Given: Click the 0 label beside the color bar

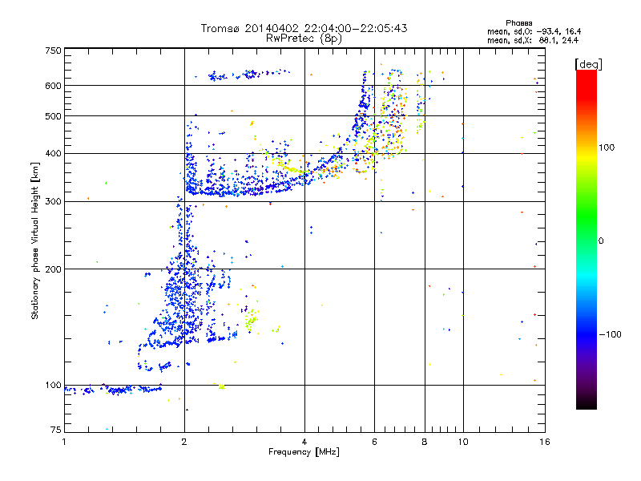Looking at the screenshot, I should [x=601, y=241].
